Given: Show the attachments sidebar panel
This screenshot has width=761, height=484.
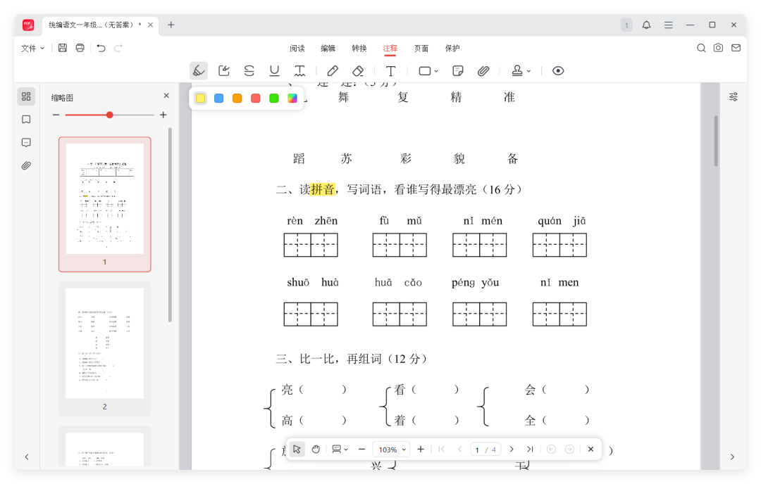Looking at the screenshot, I should pos(26,166).
